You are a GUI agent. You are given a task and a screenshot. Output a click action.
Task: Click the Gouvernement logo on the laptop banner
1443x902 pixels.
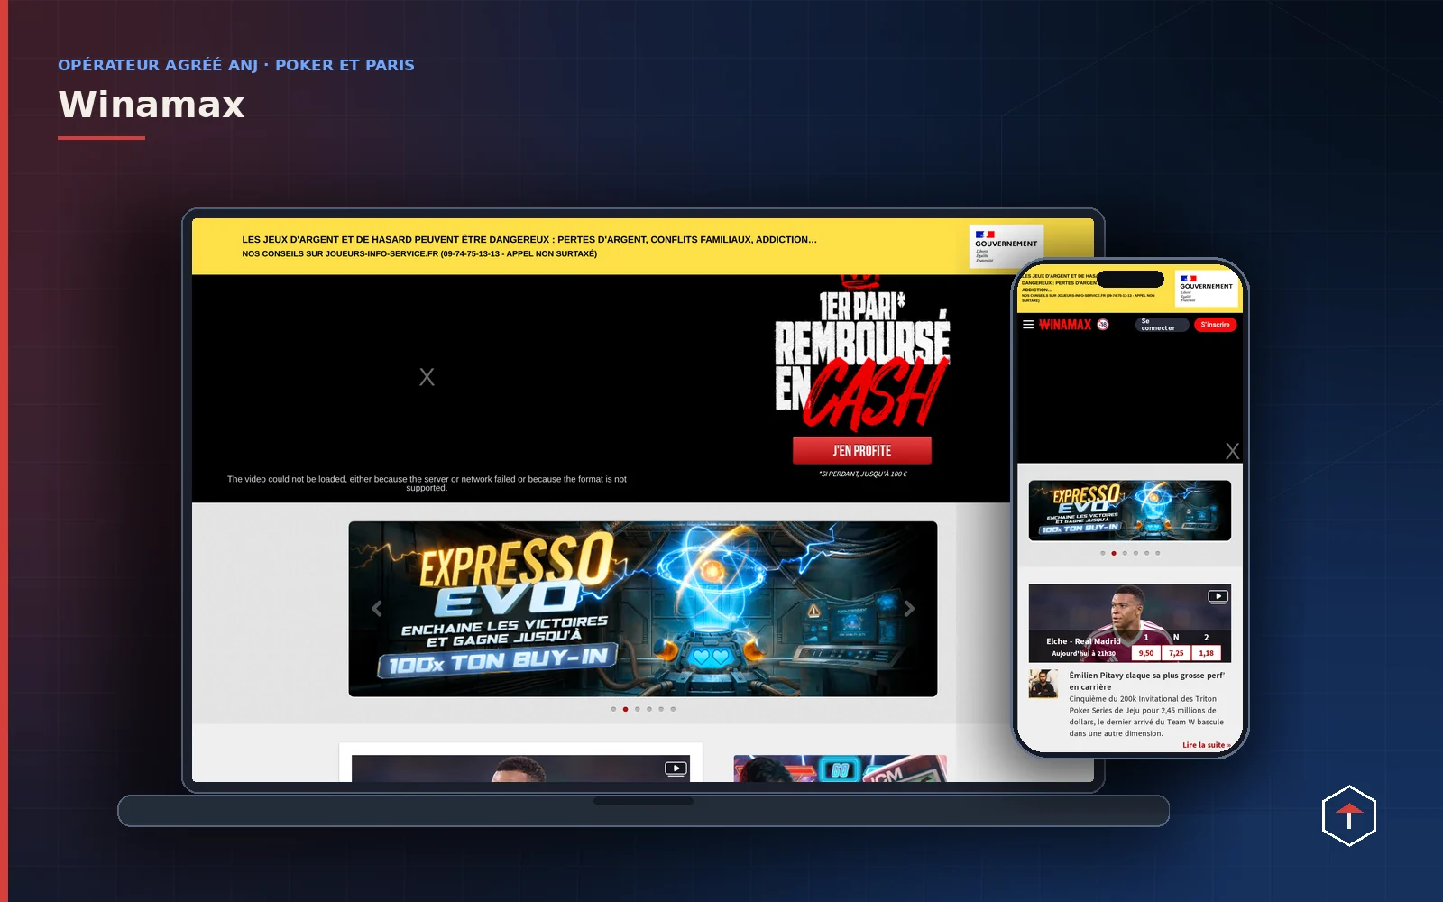pyautogui.click(x=1006, y=246)
